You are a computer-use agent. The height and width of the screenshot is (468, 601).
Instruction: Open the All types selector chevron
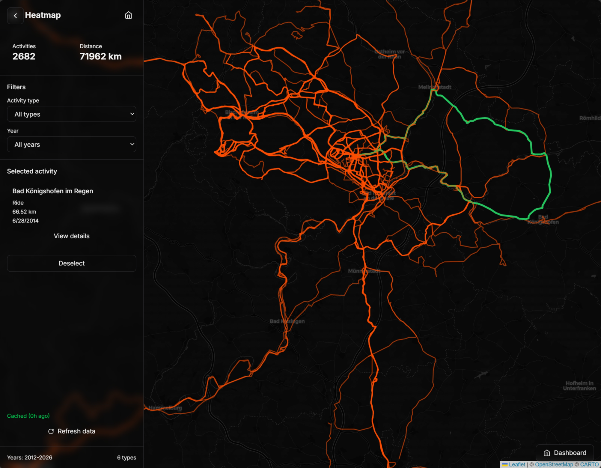tap(131, 114)
